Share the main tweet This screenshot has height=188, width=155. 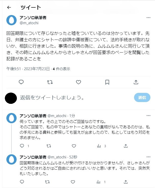point(136,82)
